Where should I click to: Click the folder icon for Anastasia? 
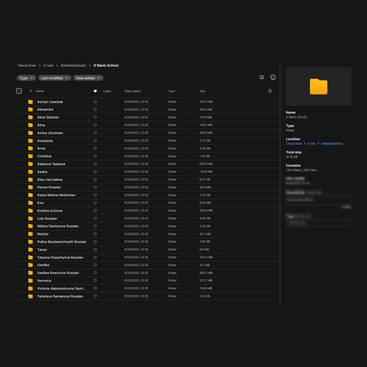click(x=31, y=141)
